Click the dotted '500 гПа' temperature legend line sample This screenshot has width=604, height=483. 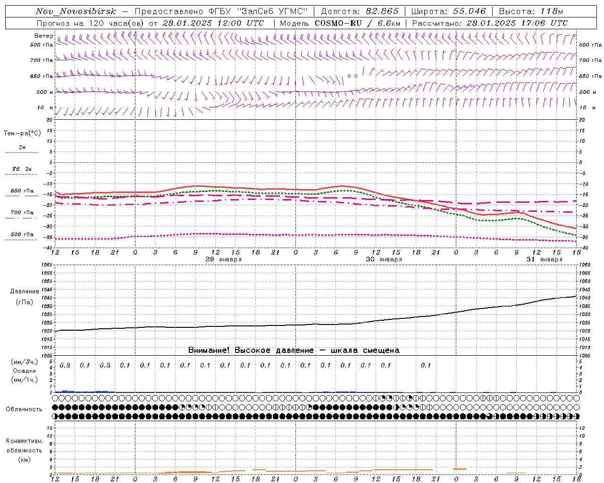22,240
